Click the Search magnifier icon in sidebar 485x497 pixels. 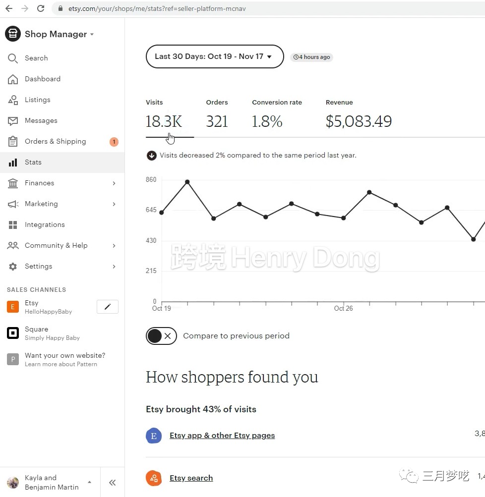click(13, 58)
